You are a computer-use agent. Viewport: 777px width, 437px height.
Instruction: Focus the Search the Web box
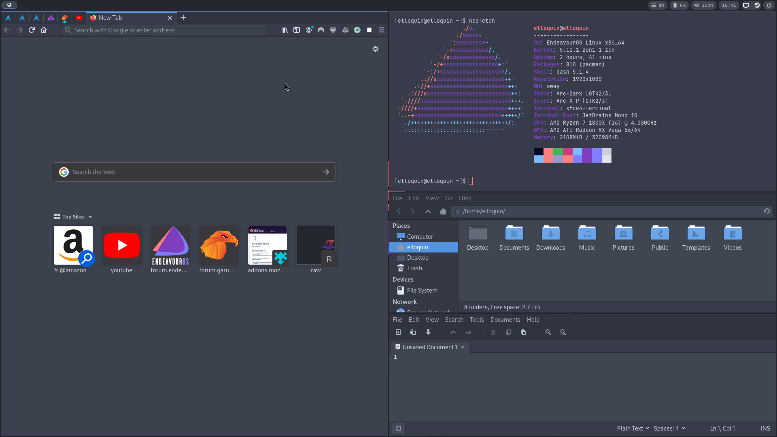click(194, 172)
